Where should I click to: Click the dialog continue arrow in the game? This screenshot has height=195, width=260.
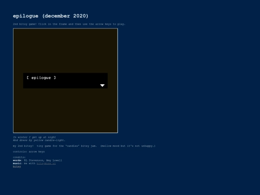pyautogui.click(x=102, y=85)
